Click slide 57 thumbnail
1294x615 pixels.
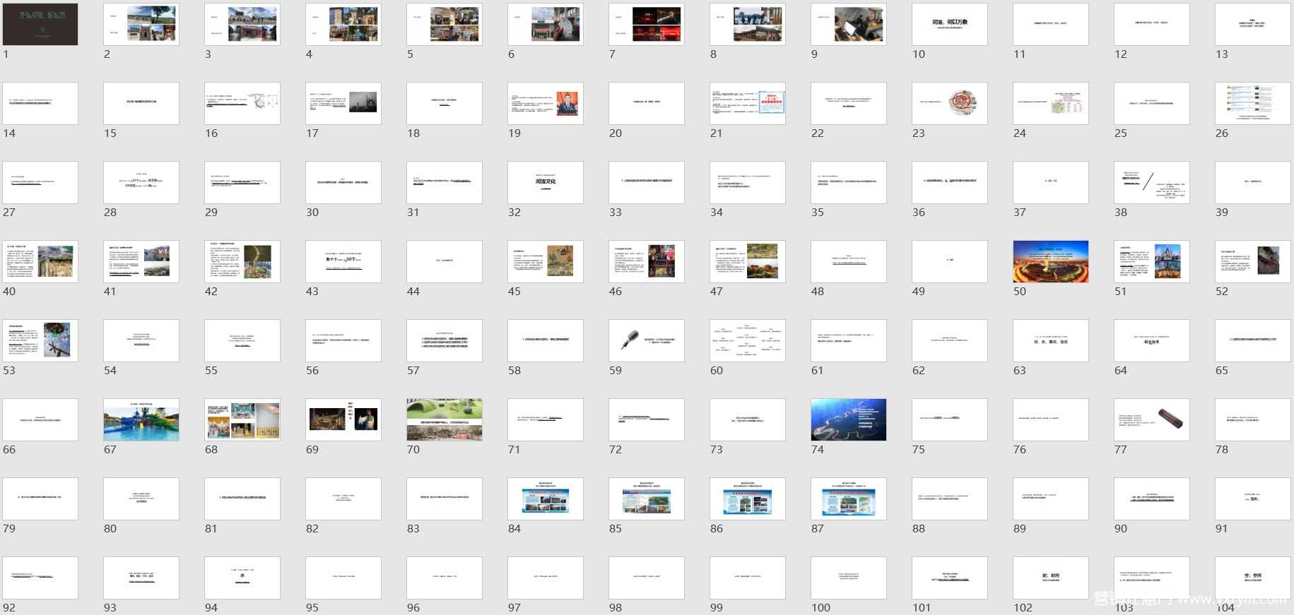point(445,340)
